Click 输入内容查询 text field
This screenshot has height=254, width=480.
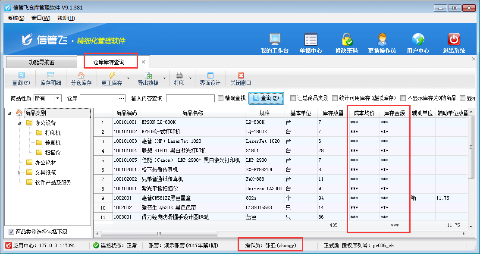point(190,98)
